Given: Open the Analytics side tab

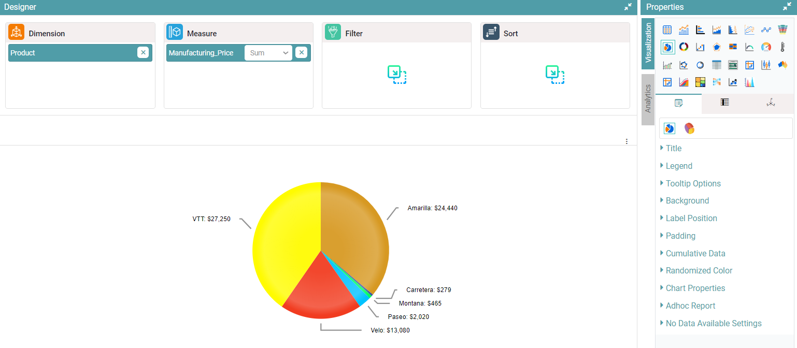Looking at the screenshot, I should point(647,99).
